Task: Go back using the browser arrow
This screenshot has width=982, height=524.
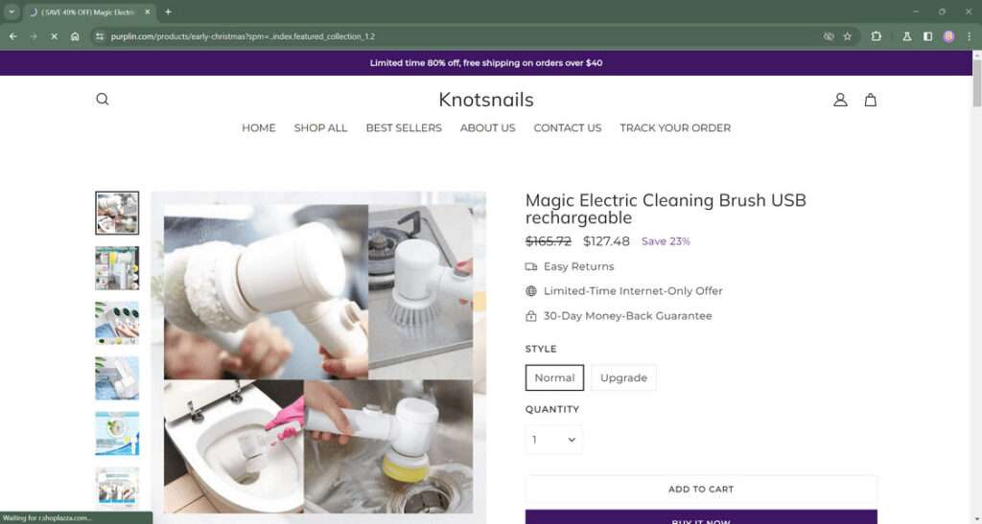Action: click(x=13, y=36)
